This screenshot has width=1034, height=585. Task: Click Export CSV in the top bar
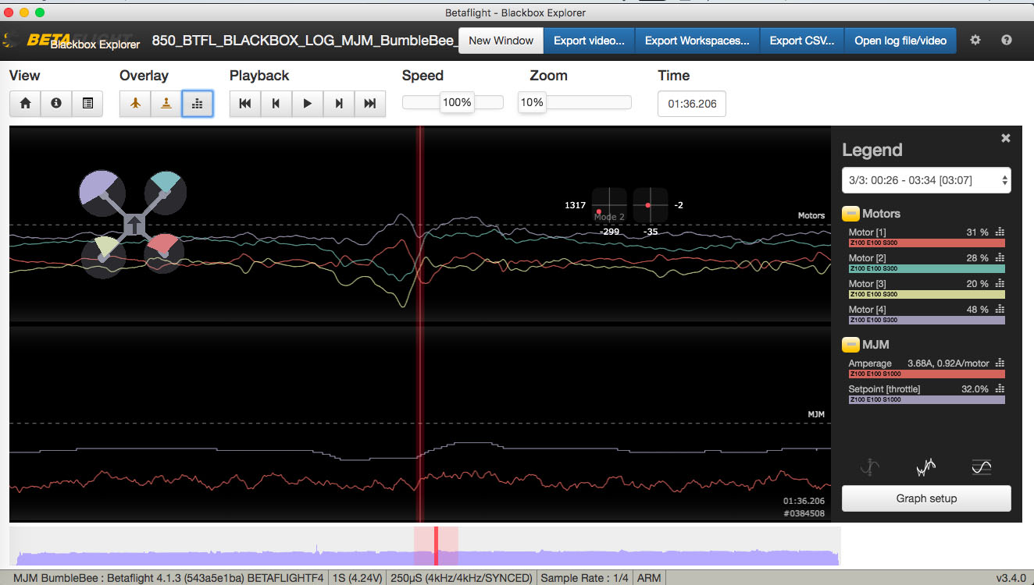[801, 39]
